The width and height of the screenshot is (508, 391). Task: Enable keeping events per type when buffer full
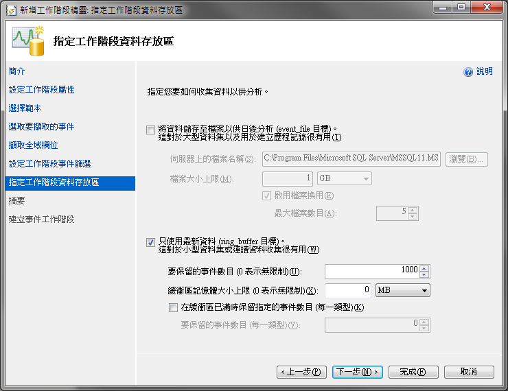(173, 307)
